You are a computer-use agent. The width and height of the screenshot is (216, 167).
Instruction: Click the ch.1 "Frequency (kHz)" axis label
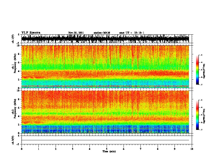pos(15,63)
